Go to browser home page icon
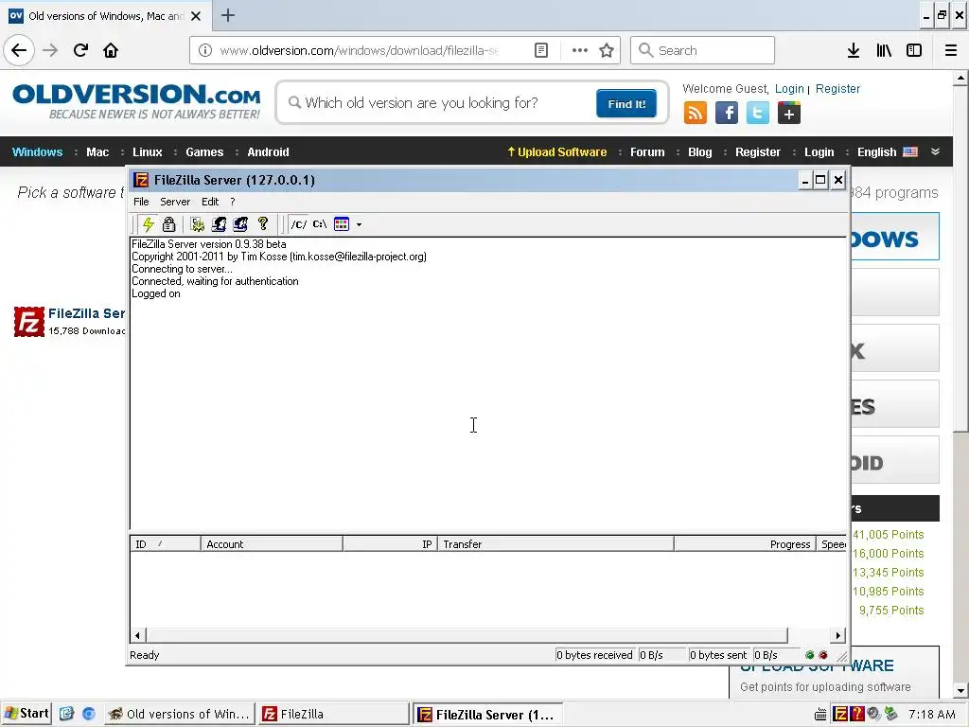Viewport: 969px width, 727px height. pos(111,50)
